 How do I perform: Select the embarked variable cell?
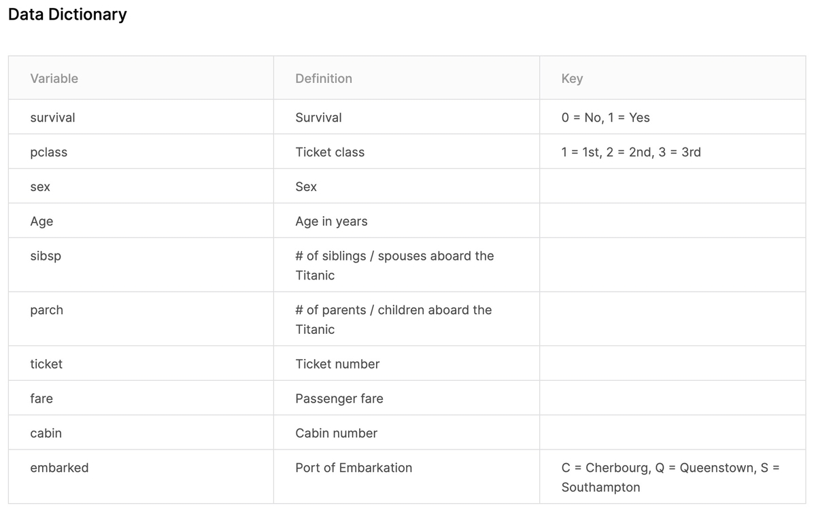[59, 468]
